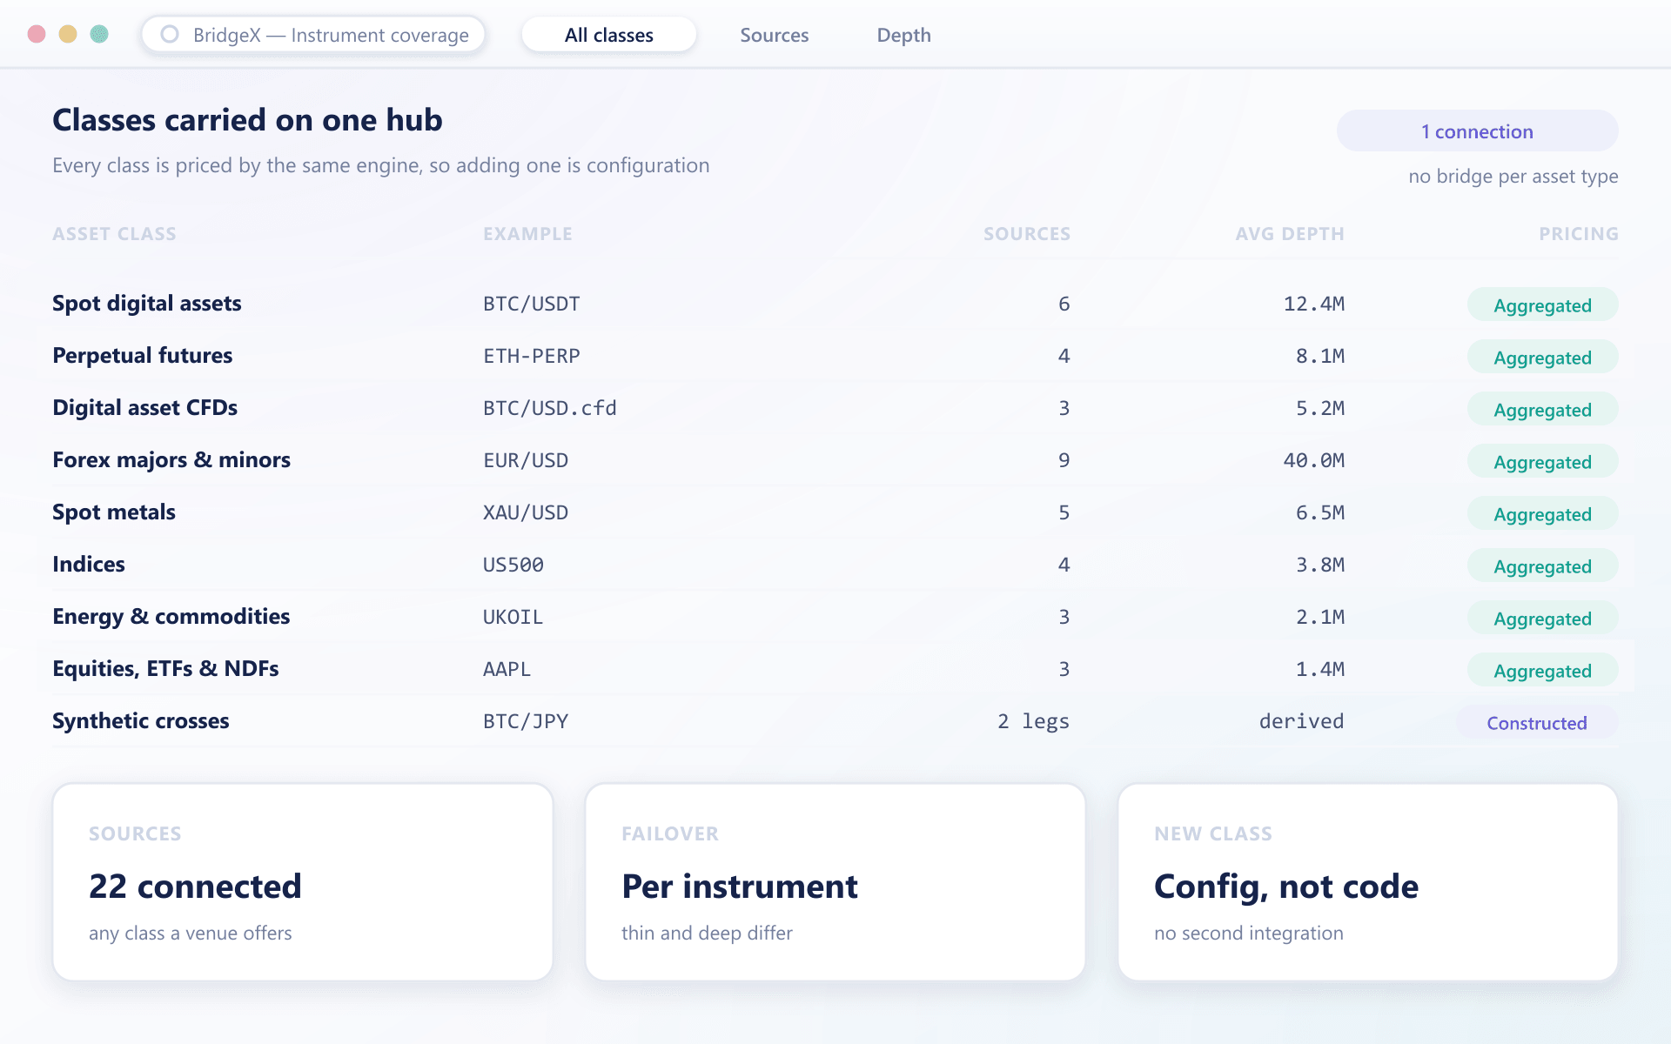The height and width of the screenshot is (1044, 1671).
Task: Open the 22 connected sources card
Action: pos(303,882)
